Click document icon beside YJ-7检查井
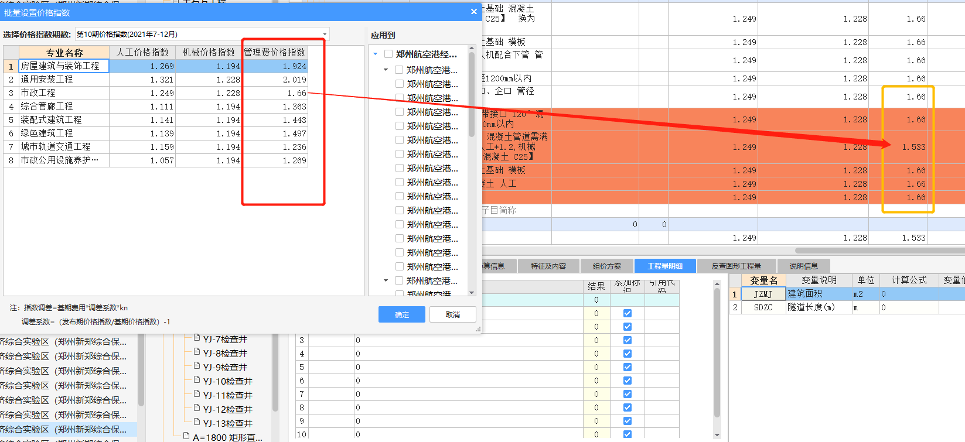Viewport: 965px width, 442px height. click(197, 338)
